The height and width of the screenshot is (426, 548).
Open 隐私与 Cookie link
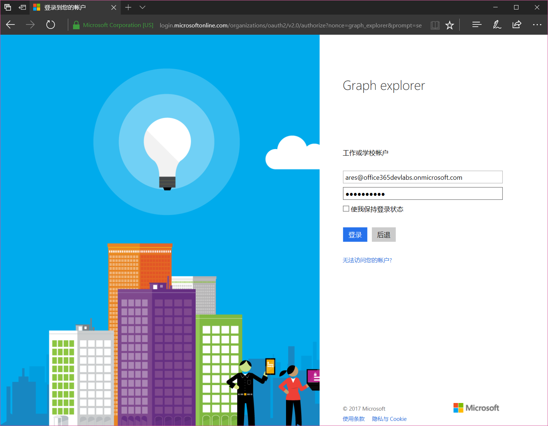(x=389, y=419)
